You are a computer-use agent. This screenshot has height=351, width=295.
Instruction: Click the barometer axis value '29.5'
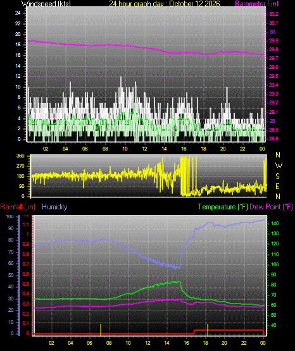pos(273,76)
